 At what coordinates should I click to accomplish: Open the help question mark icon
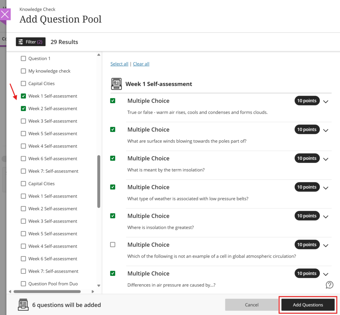coord(329,285)
